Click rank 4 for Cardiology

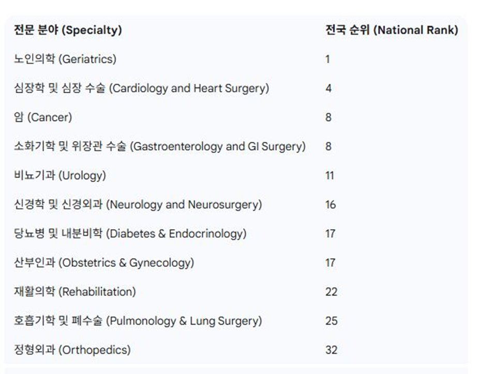328,88
